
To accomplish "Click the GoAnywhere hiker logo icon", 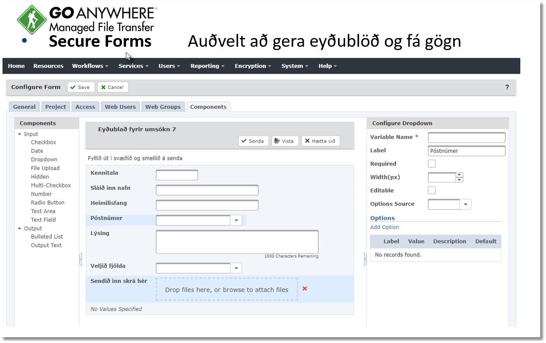I will (x=31, y=19).
